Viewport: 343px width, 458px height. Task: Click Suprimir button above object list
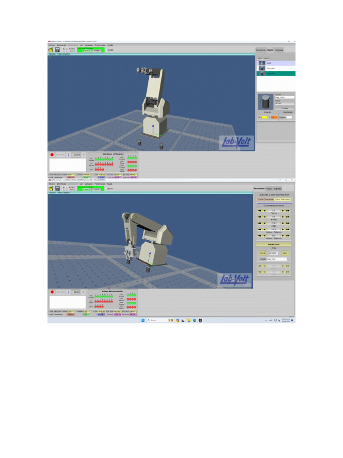266,59
